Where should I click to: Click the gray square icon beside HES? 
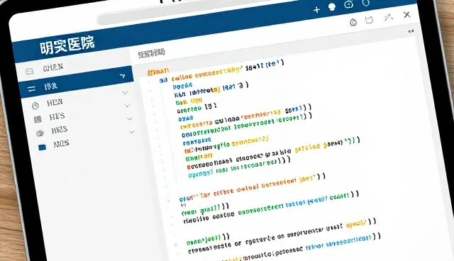(38, 119)
